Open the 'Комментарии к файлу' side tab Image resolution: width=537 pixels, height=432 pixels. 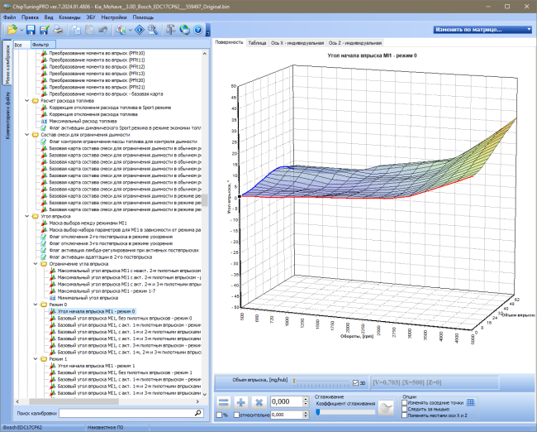pos(7,115)
